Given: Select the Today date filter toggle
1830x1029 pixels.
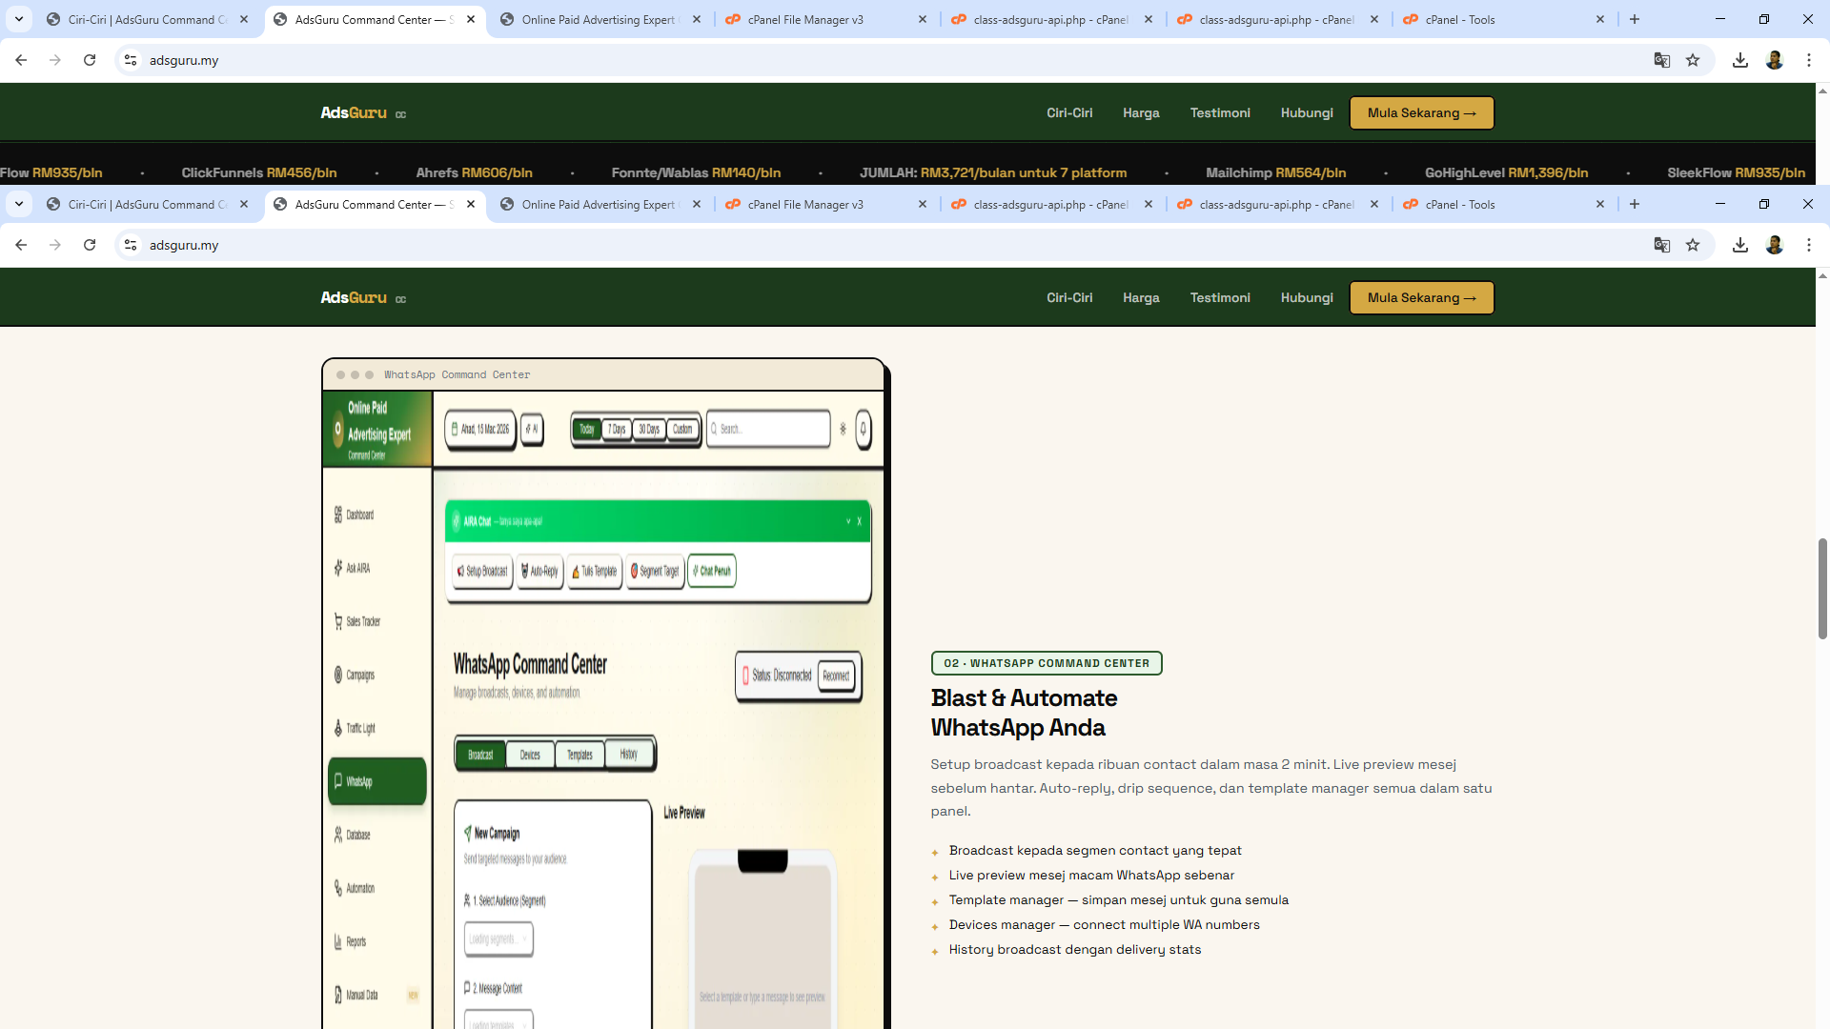Looking at the screenshot, I should [x=586, y=429].
